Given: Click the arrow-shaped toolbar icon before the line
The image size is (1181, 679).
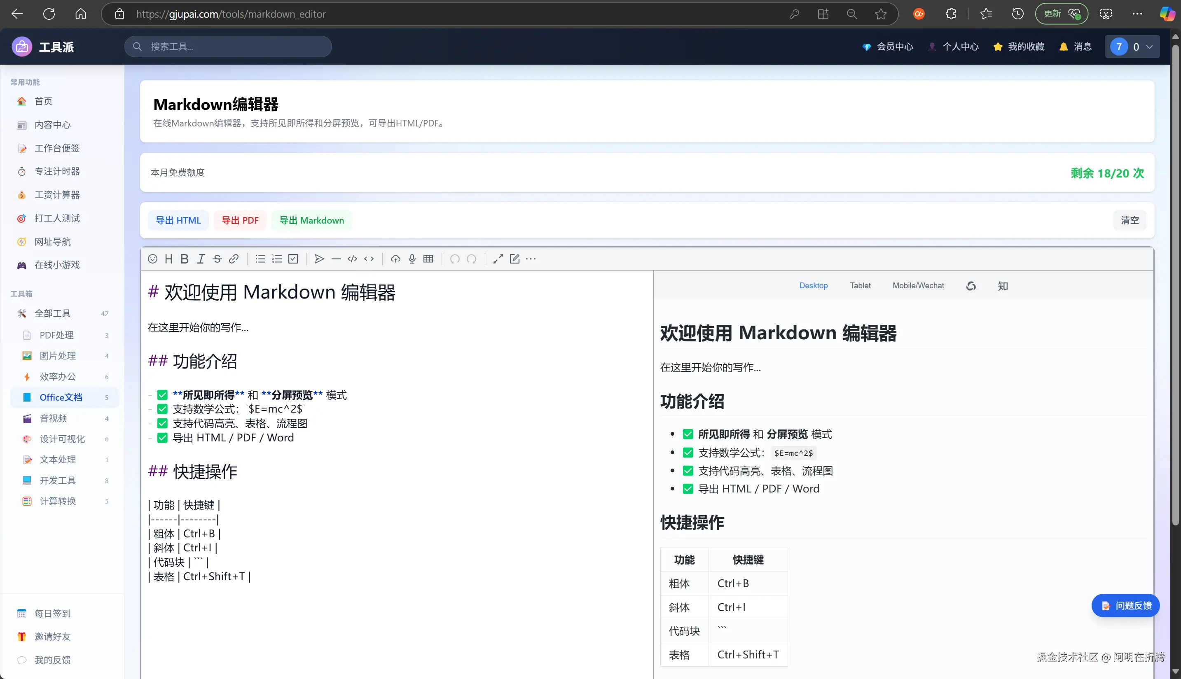Looking at the screenshot, I should coord(320,259).
